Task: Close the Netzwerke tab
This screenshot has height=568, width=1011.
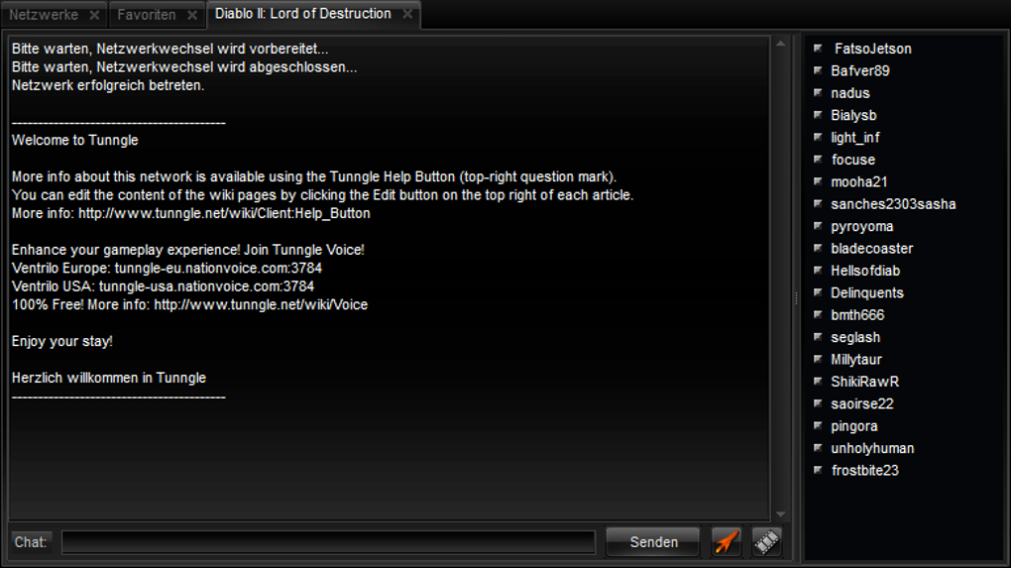Action: (94, 15)
